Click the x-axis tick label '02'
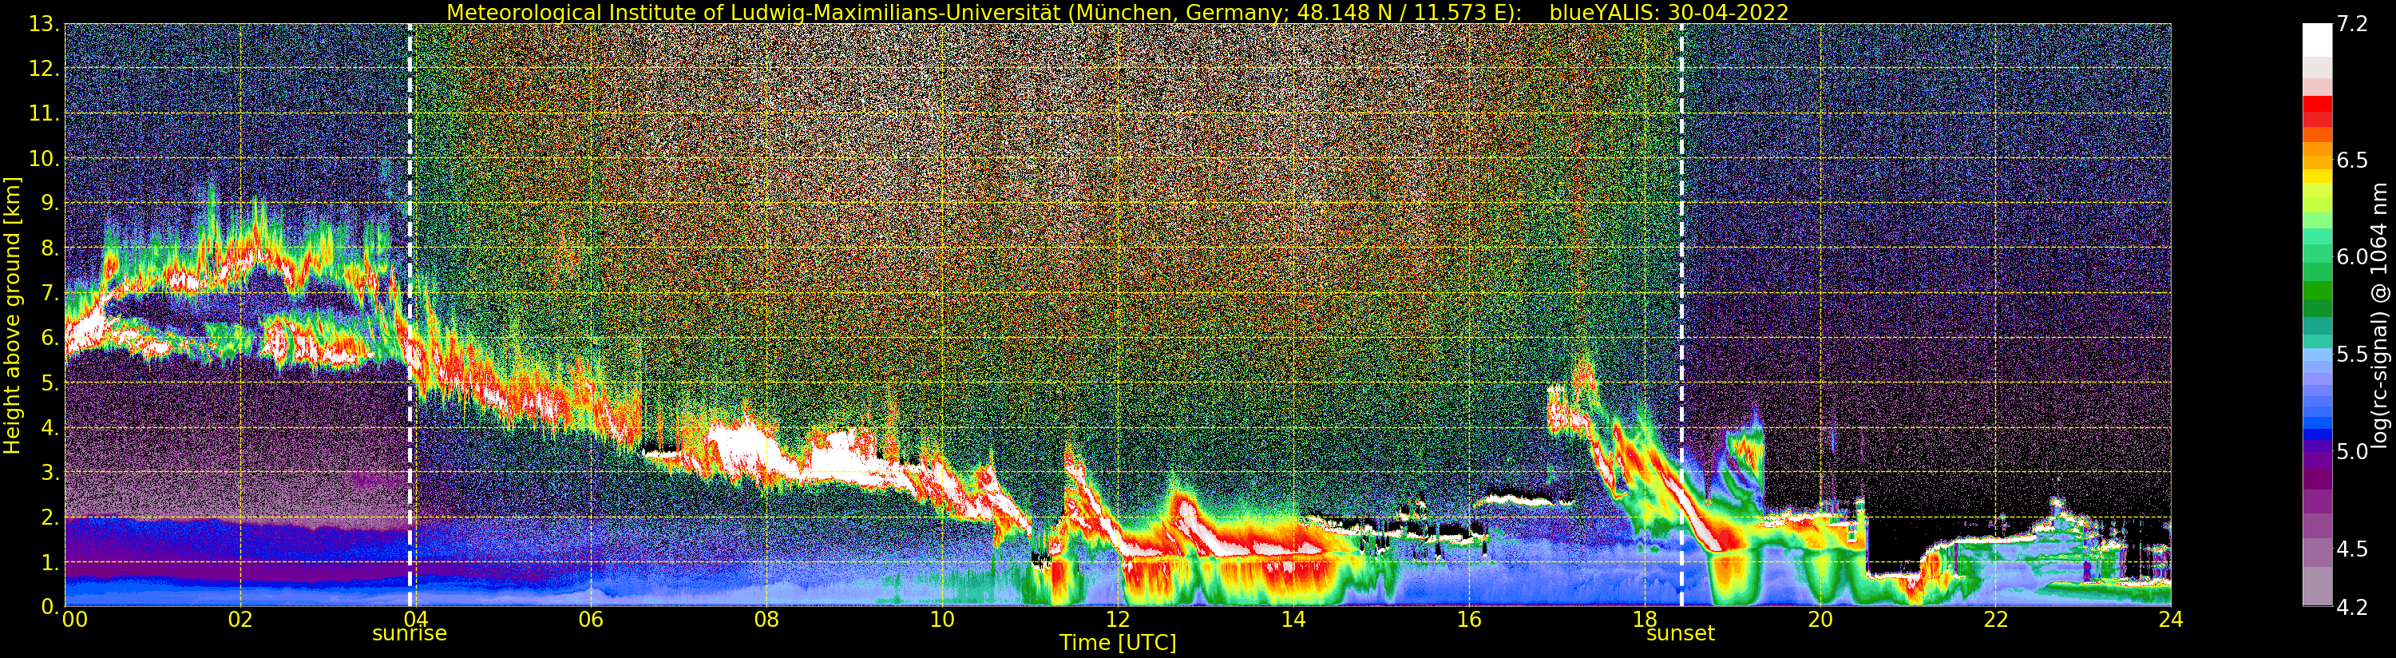 (x=240, y=619)
